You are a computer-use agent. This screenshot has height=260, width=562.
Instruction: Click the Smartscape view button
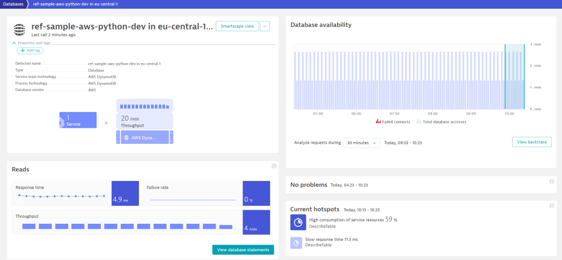tap(237, 26)
